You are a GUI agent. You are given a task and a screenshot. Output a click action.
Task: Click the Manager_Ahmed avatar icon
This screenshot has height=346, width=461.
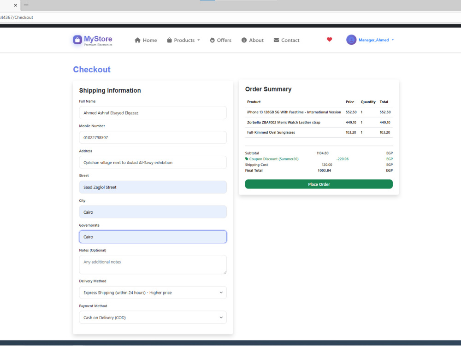(x=351, y=40)
